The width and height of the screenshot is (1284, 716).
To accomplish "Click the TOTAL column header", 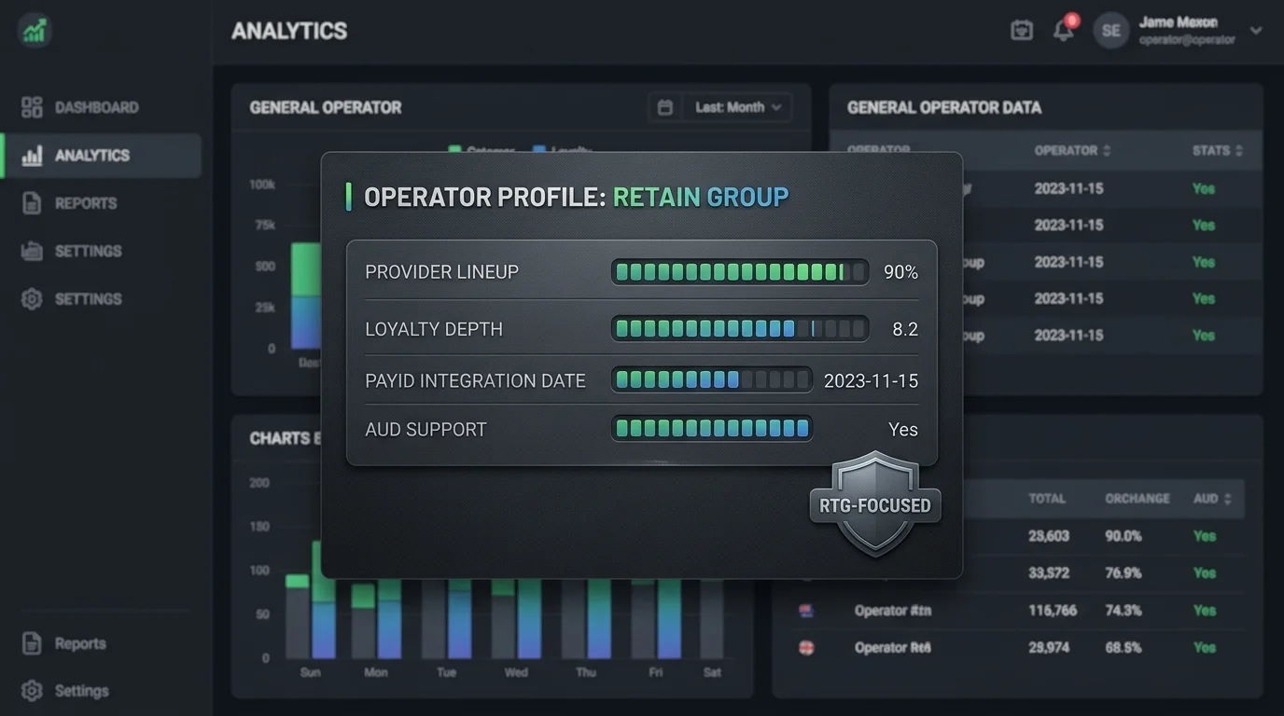I will click(x=1047, y=499).
